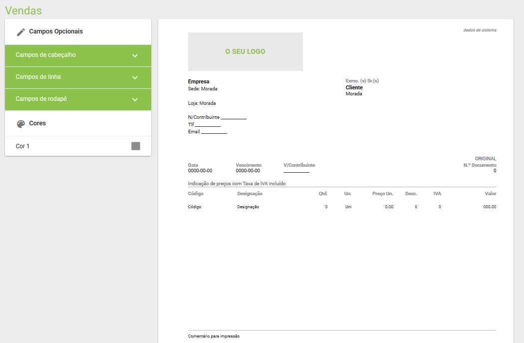
Task: Click the V/Contribuinte label
Action: point(299,165)
